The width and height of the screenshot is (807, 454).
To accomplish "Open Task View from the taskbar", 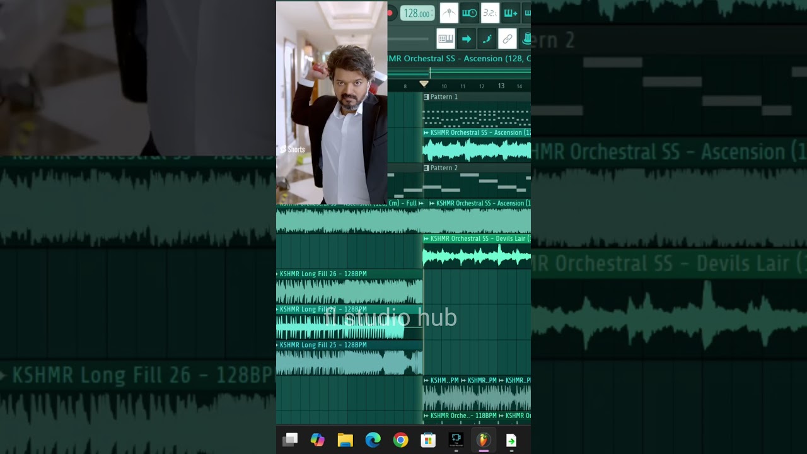I will [290, 440].
